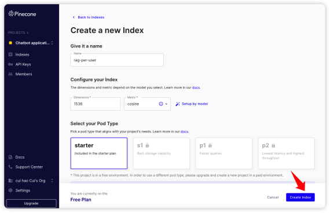This screenshot has height=213, width=330.
Task: Click the Cancel button
Action: click(273, 197)
